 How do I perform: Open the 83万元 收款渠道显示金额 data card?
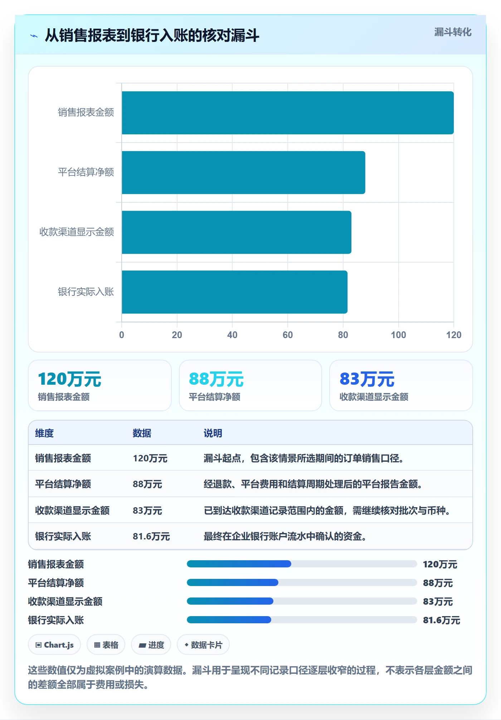click(401, 385)
